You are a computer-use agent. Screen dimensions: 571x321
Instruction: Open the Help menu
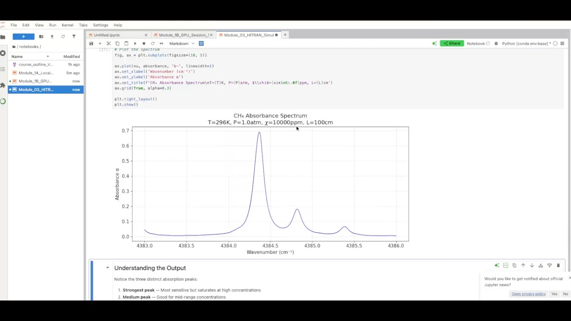coord(118,25)
